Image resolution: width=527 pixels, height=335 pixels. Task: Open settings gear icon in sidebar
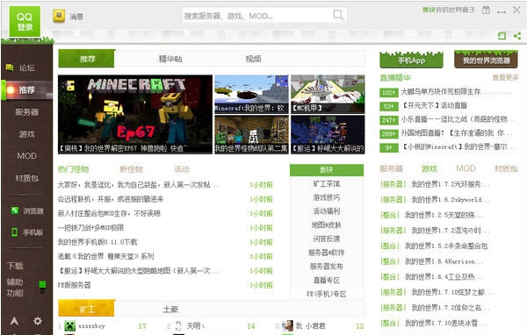[38, 321]
